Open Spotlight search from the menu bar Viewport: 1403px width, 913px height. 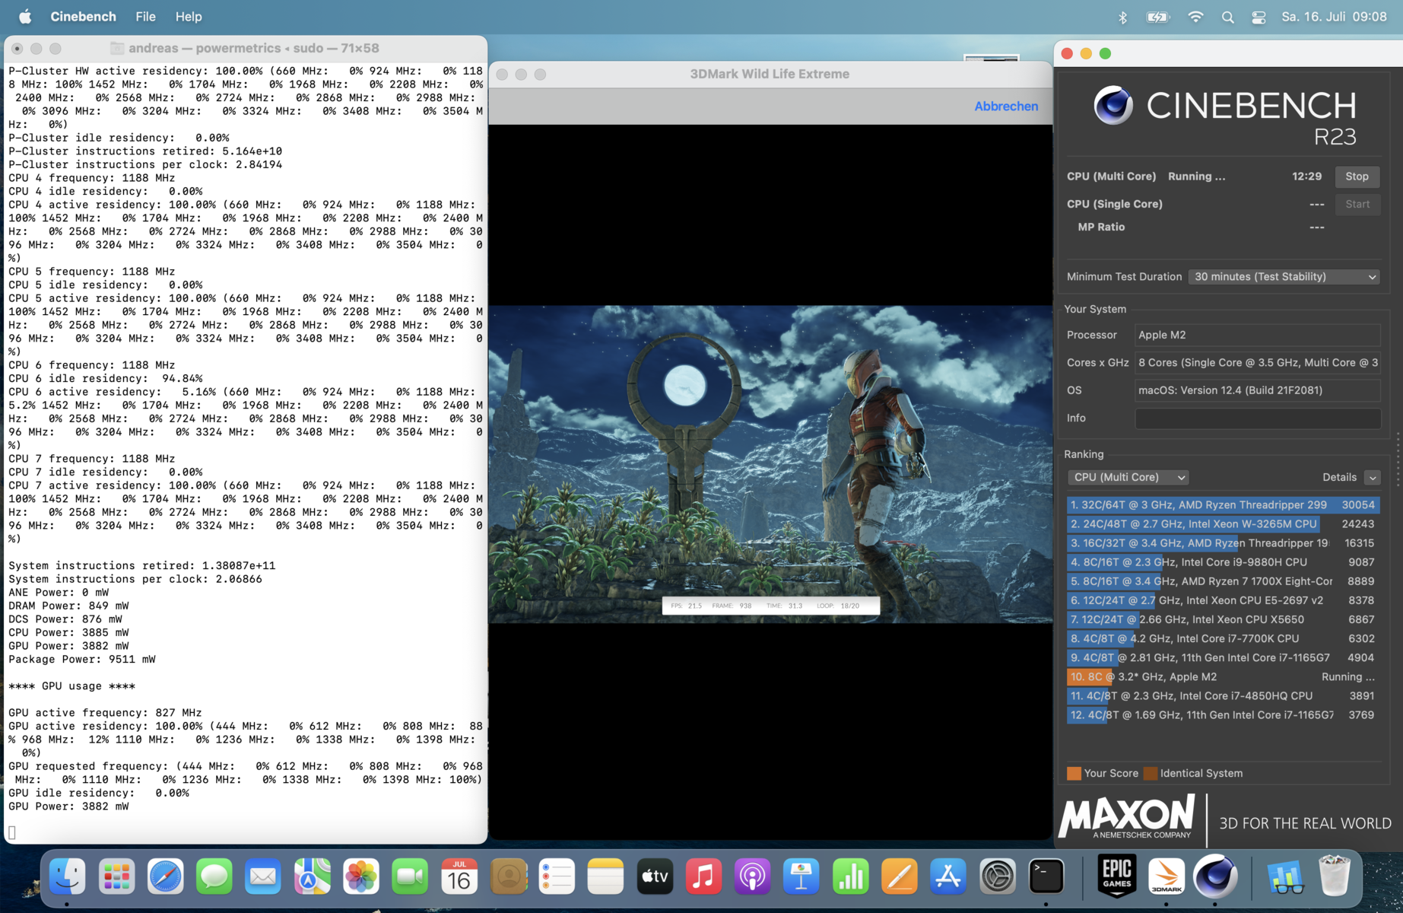point(1227,17)
